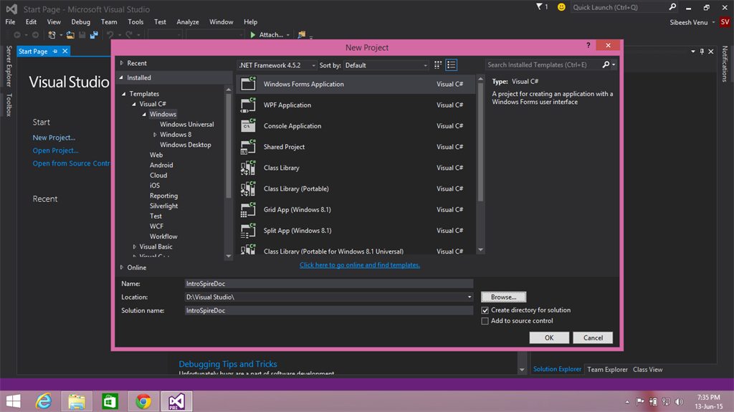The width and height of the screenshot is (734, 412).
Task: Switch to the Team Explorer tab
Action: [x=607, y=370]
